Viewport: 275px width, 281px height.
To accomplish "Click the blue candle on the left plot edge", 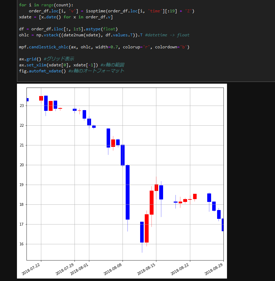I will 28,100.
